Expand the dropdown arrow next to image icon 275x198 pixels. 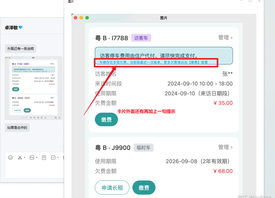(37, 157)
